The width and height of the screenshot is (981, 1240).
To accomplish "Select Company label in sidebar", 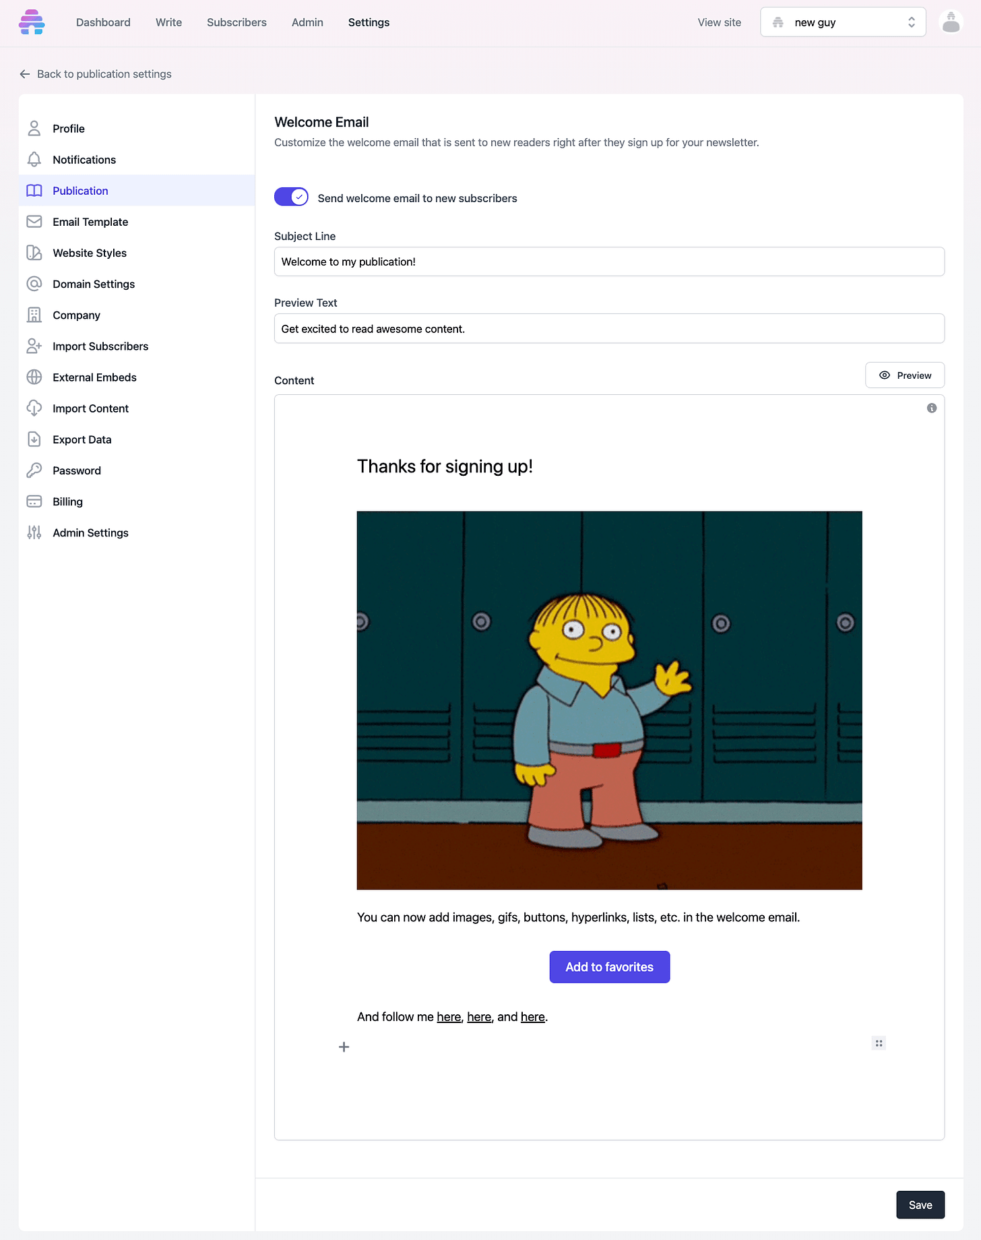I will [76, 315].
